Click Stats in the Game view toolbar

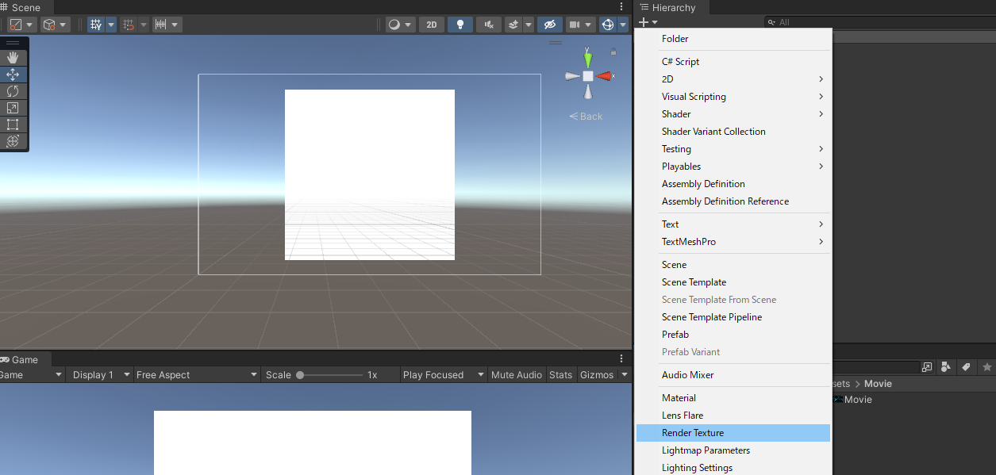(x=560, y=374)
